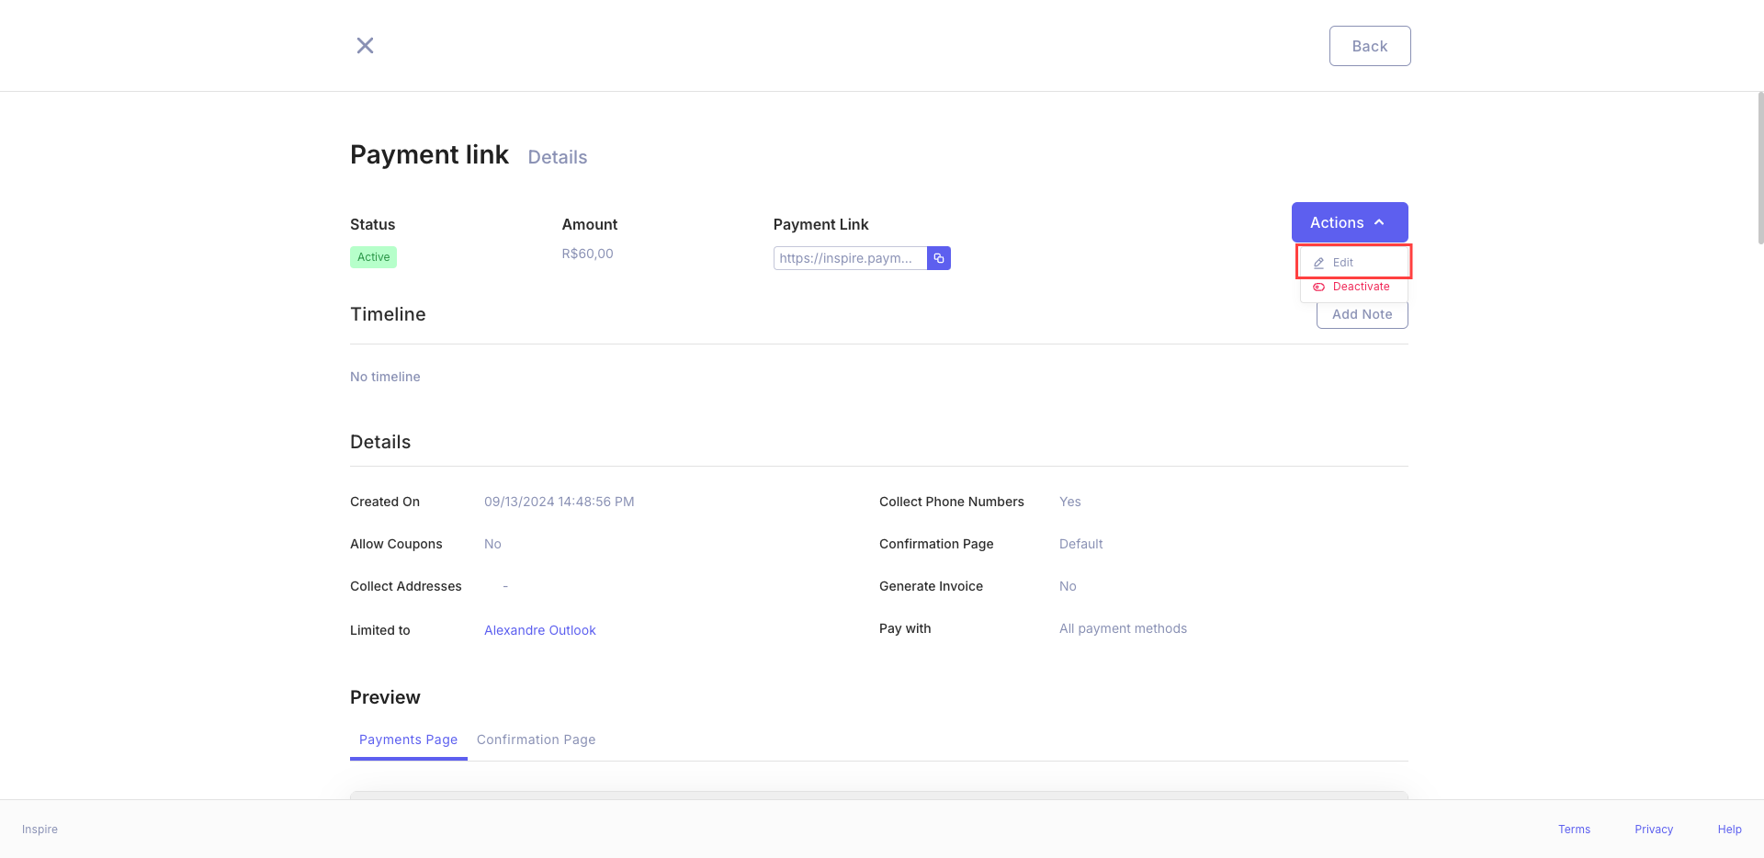
Task: Click 'All payment methods' value
Action: pos(1123,628)
